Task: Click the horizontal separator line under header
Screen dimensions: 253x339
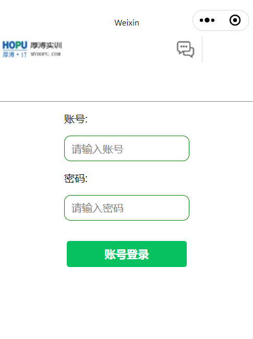Action: click(126, 101)
